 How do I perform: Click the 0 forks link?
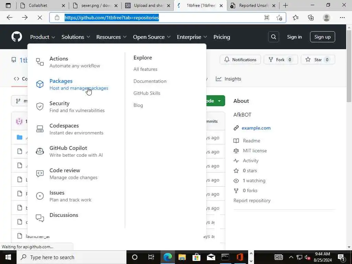[250, 190]
